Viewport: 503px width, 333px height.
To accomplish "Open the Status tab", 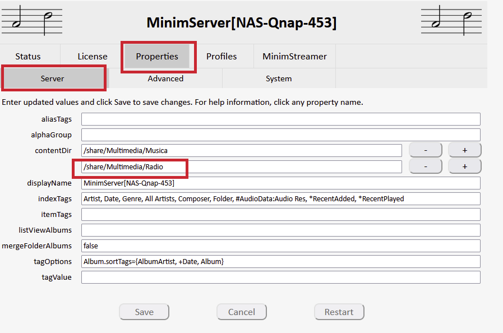I will click(28, 57).
